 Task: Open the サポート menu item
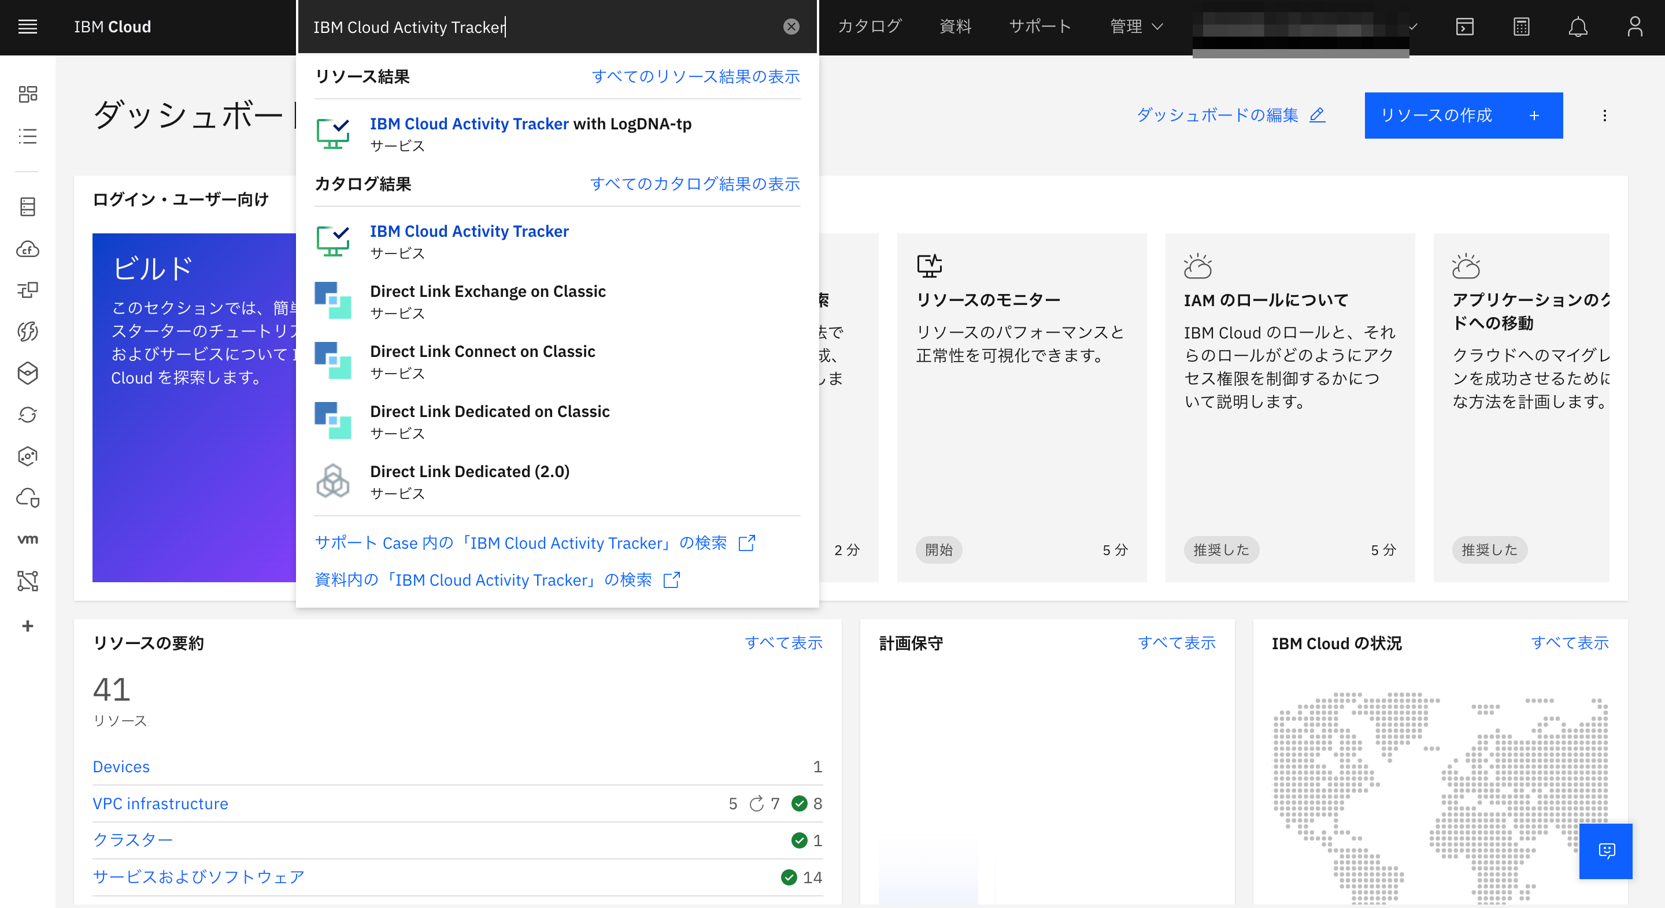(x=1039, y=27)
